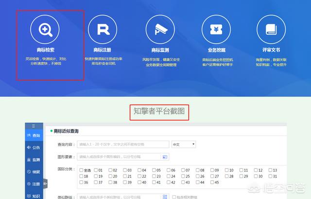311x199 pixels.
Task: Switch to 公告 sidebar tab
Action: click(34, 147)
